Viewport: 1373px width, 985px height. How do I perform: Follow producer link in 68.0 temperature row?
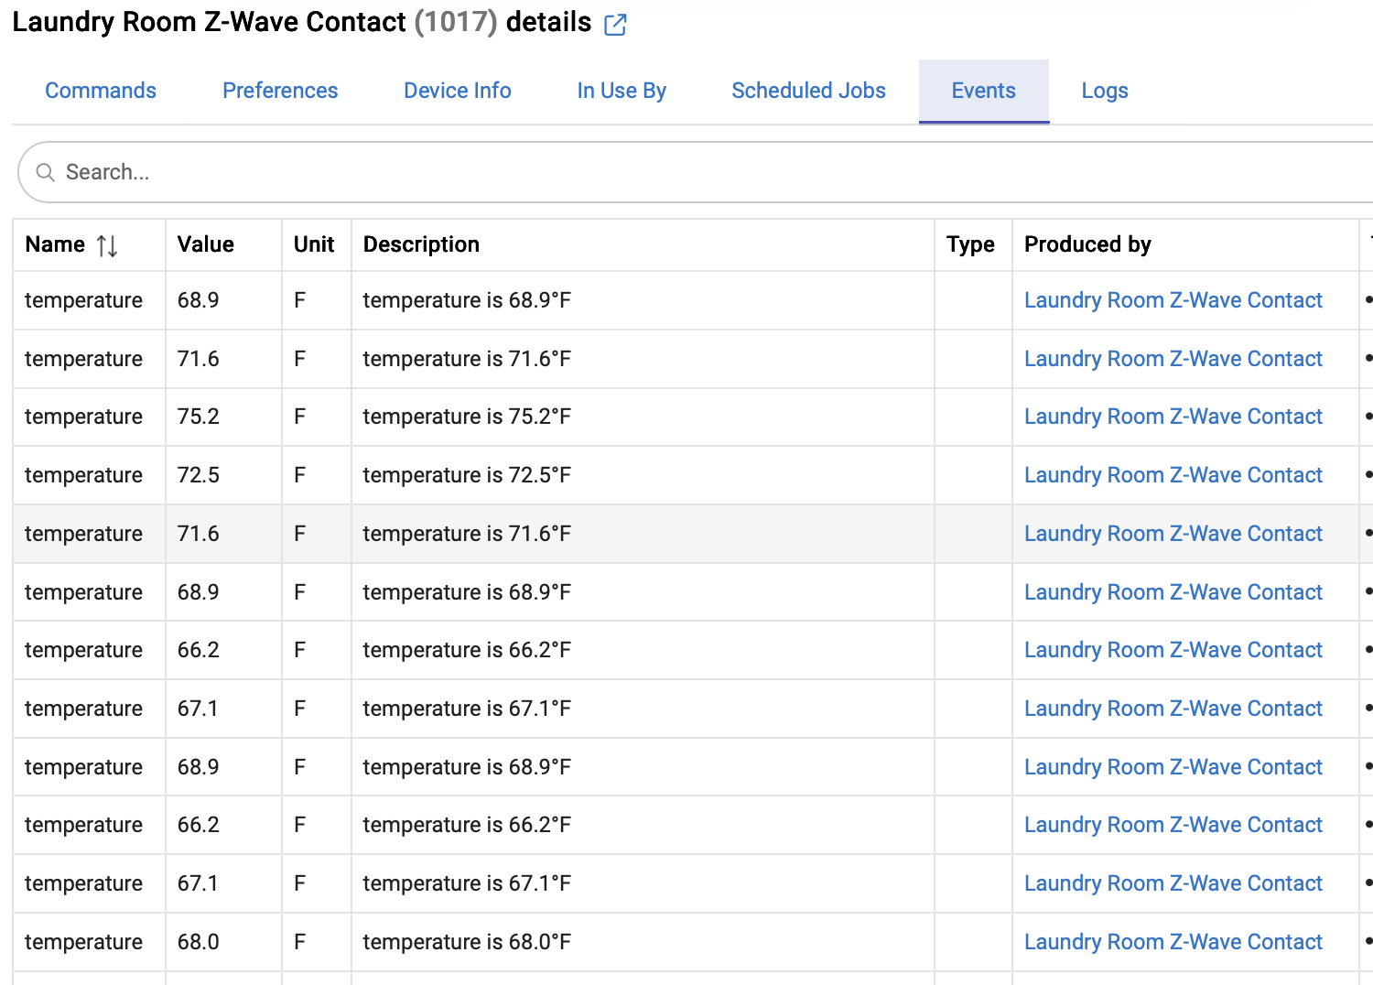[x=1173, y=942]
